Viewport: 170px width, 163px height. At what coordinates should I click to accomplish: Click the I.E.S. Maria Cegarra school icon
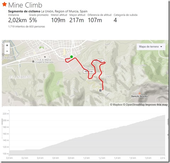(45, 57)
